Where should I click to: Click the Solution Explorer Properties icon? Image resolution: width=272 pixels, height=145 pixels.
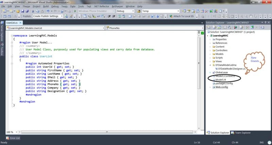click(x=209, y=28)
